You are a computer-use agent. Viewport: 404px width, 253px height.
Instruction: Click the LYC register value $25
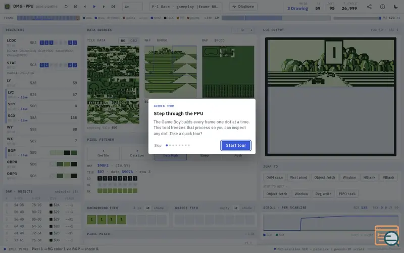33,95
